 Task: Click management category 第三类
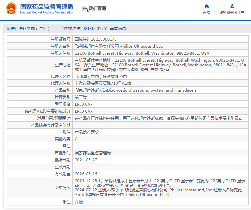tap(81, 97)
